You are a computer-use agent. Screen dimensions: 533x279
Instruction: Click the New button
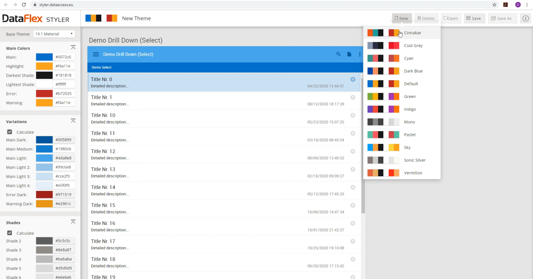[402, 18]
